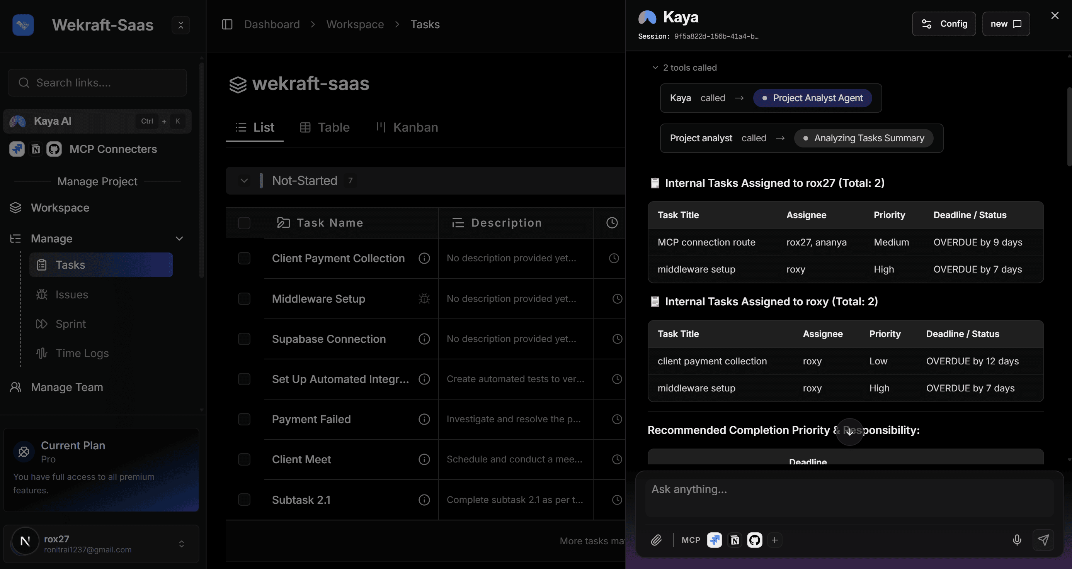Focus the Ask anything chat input
This screenshot has width=1072, height=569.
point(849,498)
